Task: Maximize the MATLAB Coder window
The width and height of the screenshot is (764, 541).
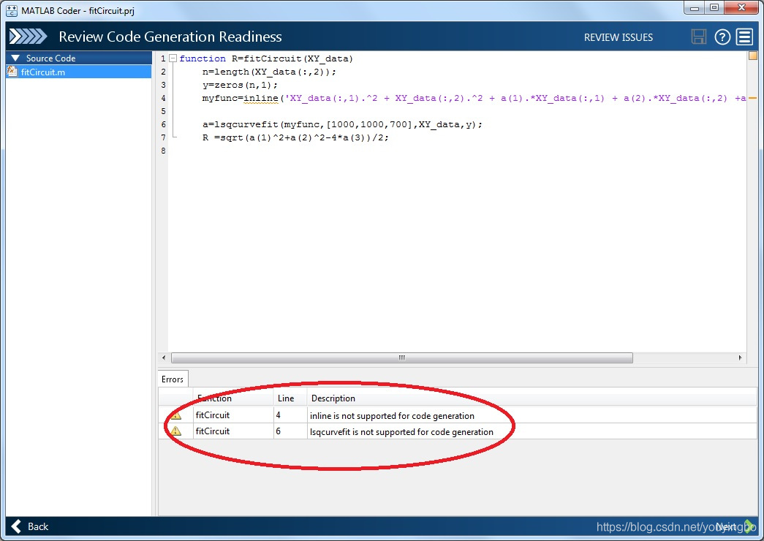Action: point(714,7)
